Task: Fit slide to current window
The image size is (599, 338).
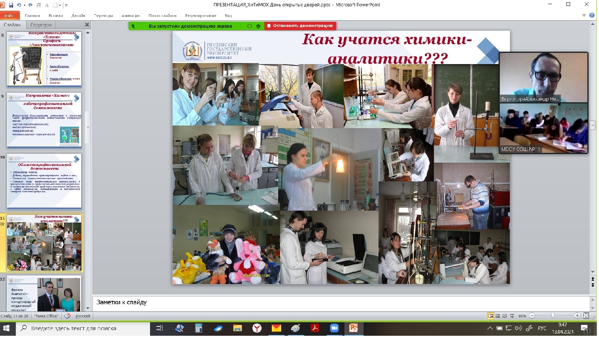Action: 586,316
